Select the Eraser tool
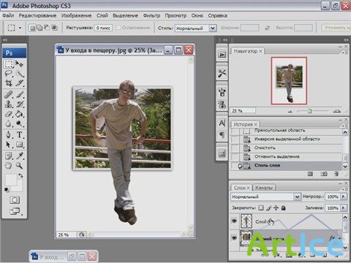351x263 pixels. point(9,114)
